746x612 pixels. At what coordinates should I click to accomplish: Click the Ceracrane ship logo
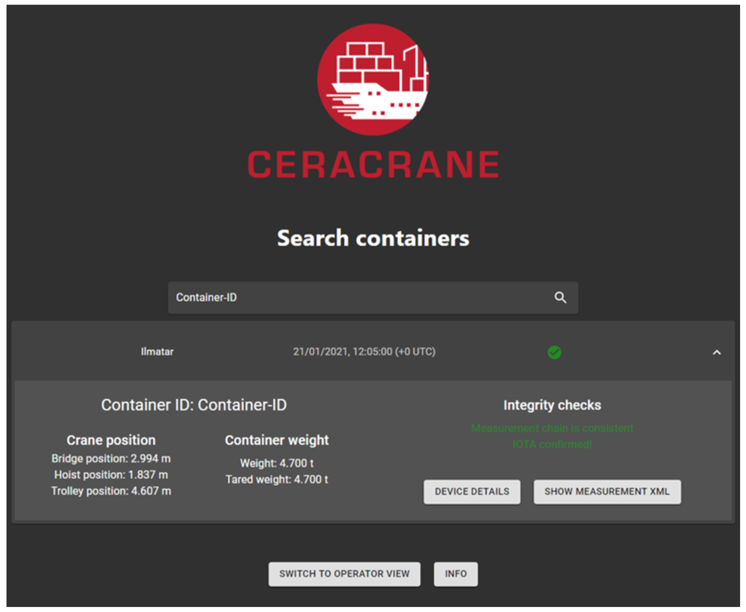click(373, 80)
